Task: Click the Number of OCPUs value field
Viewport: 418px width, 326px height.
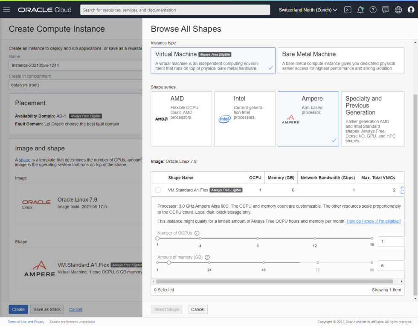Action: coord(390,241)
